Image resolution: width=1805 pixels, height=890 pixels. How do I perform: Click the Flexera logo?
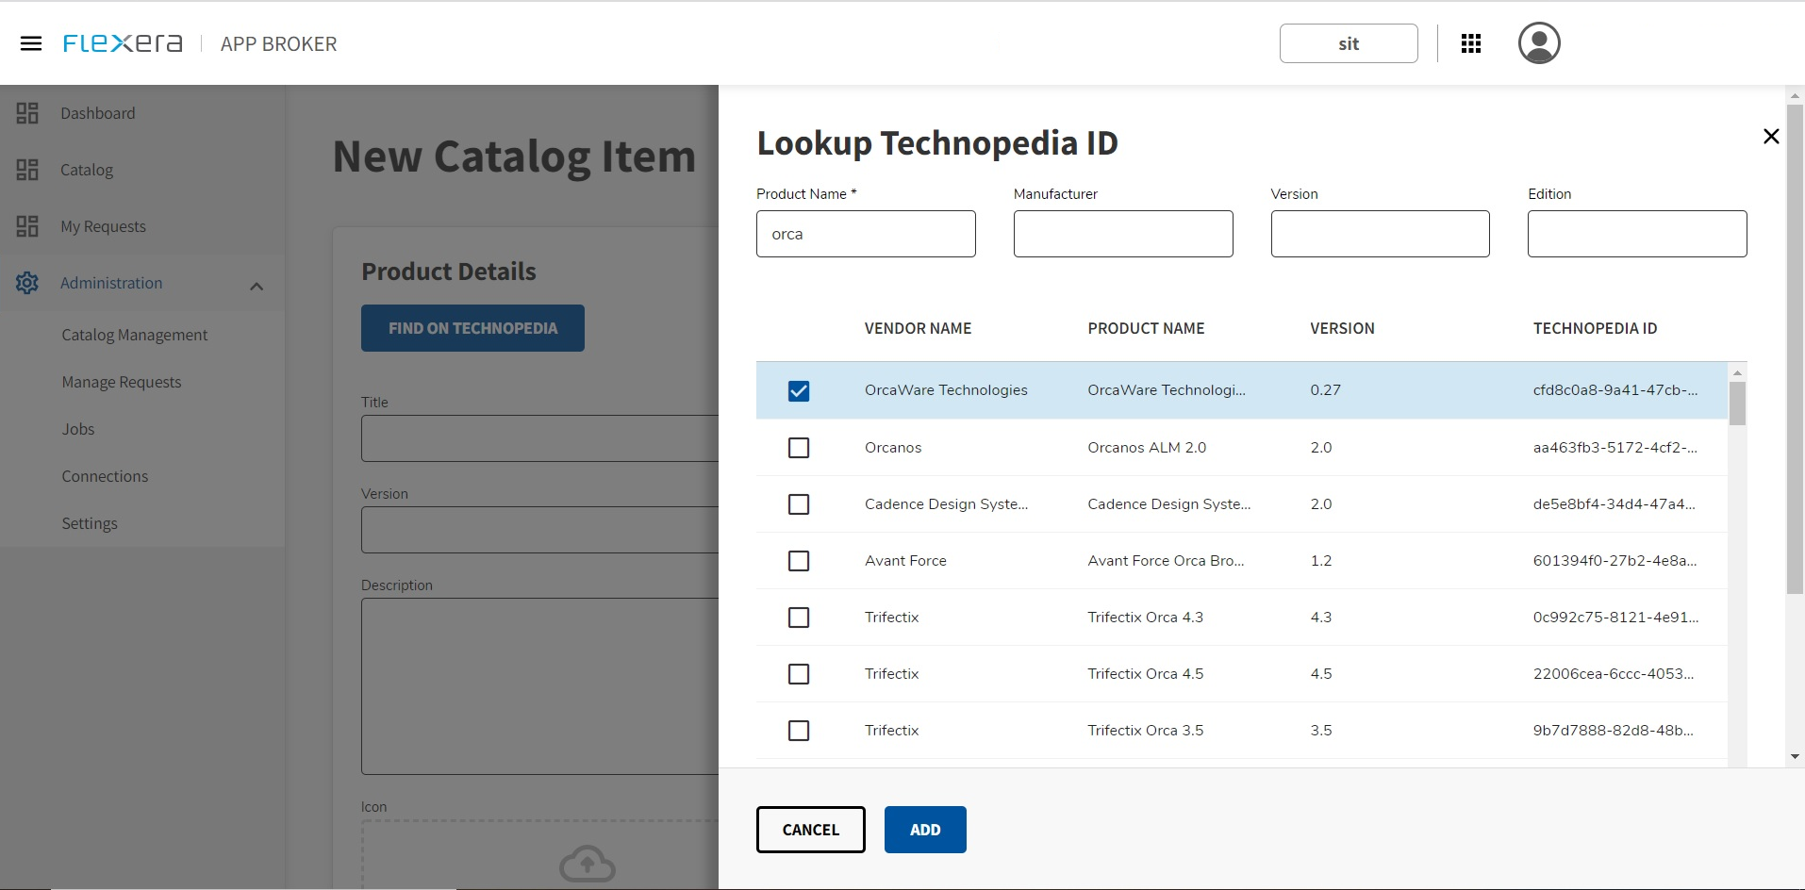tap(123, 43)
